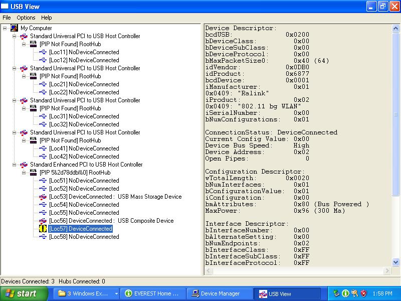Click hub icon of PIP 5&2d78ddbf&0 RootHub
The image size is (401, 301).
point(33,172)
